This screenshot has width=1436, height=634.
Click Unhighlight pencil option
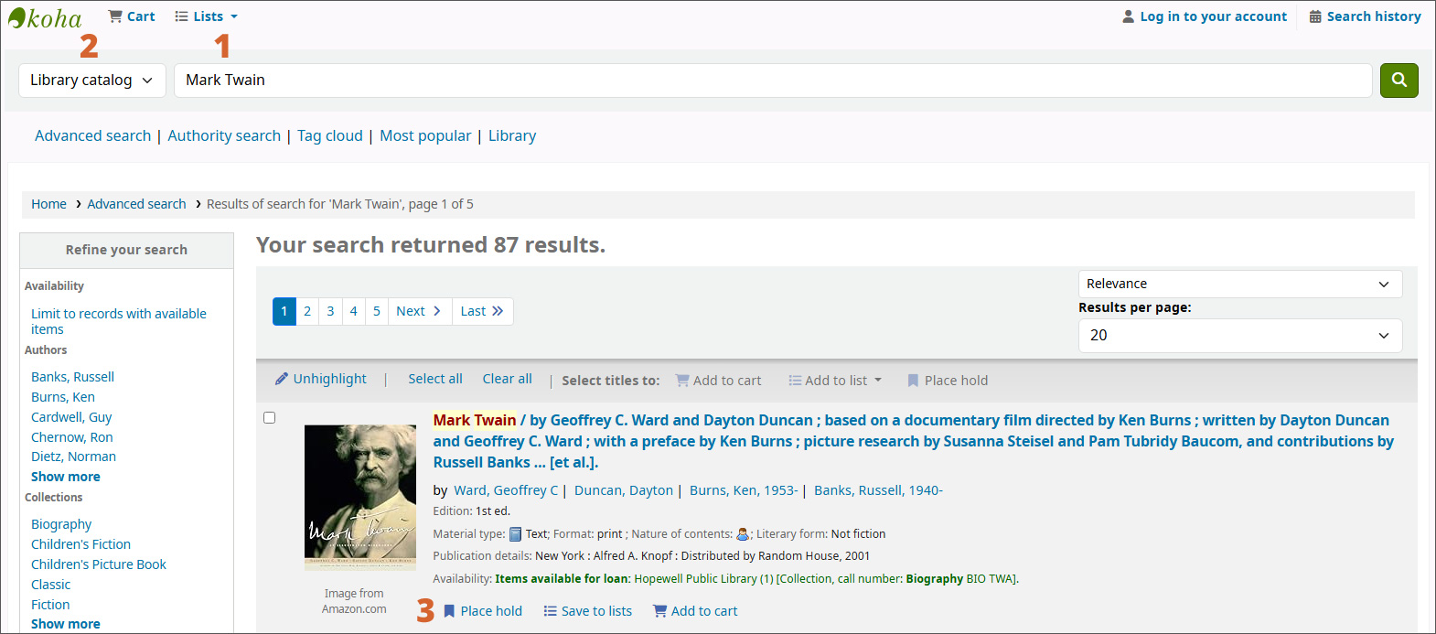(x=321, y=379)
